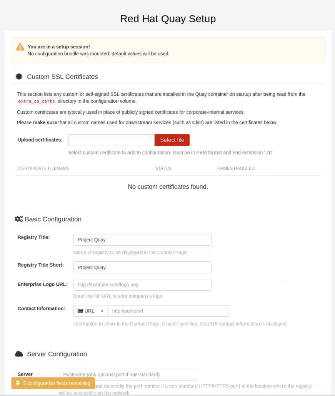Click the arrows icon on configuration fields badge
335x396 pixels.
(x=17, y=383)
